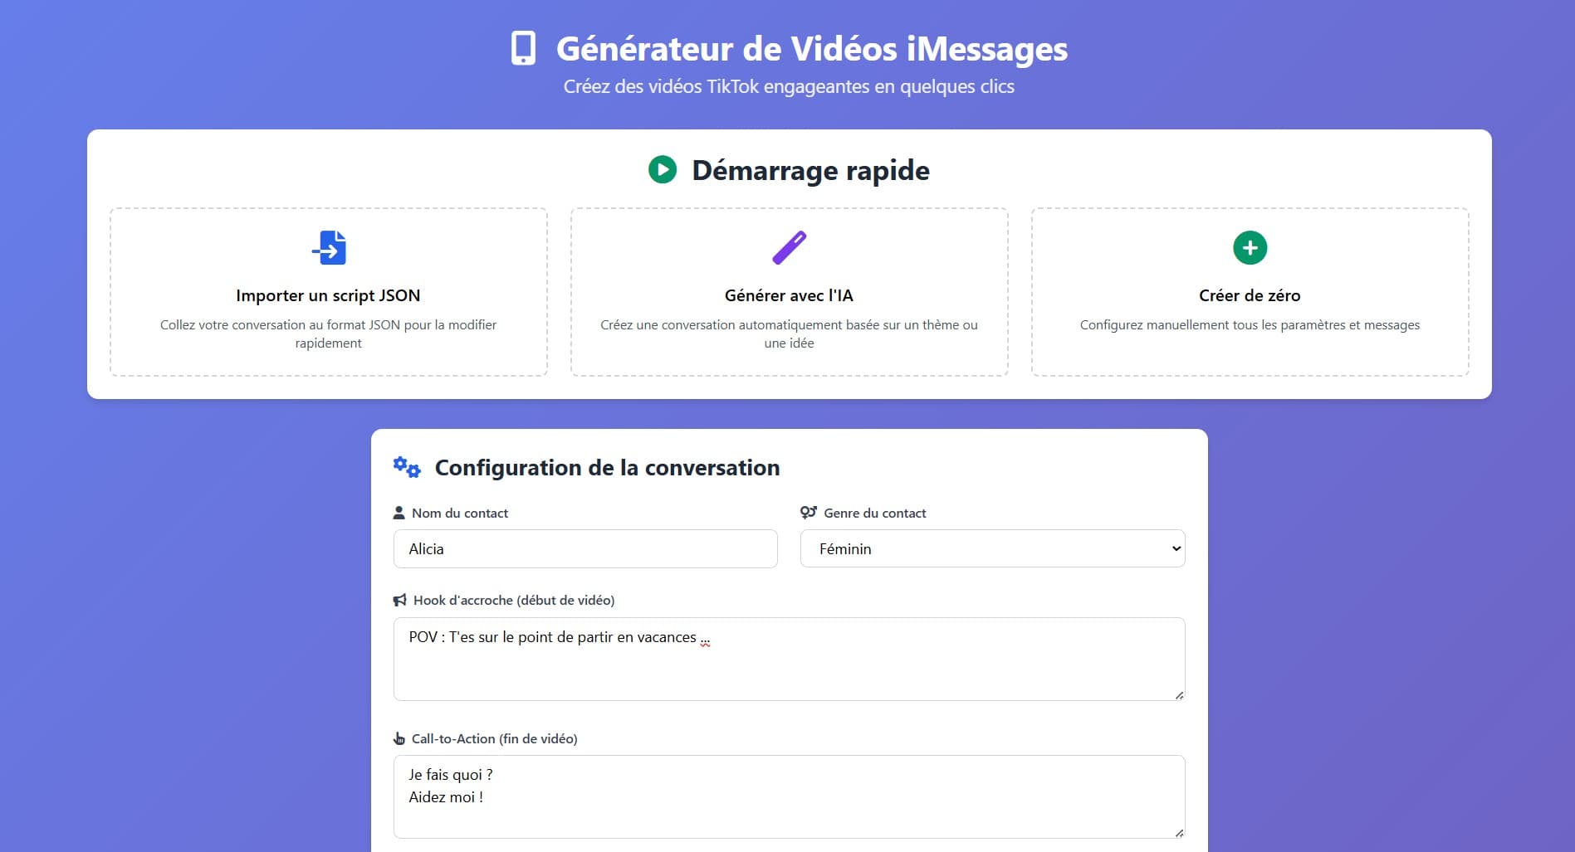The height and width of the screenshot is (852, 1575).
Task: Click the Nom du contact label
Action: (460, 513)
